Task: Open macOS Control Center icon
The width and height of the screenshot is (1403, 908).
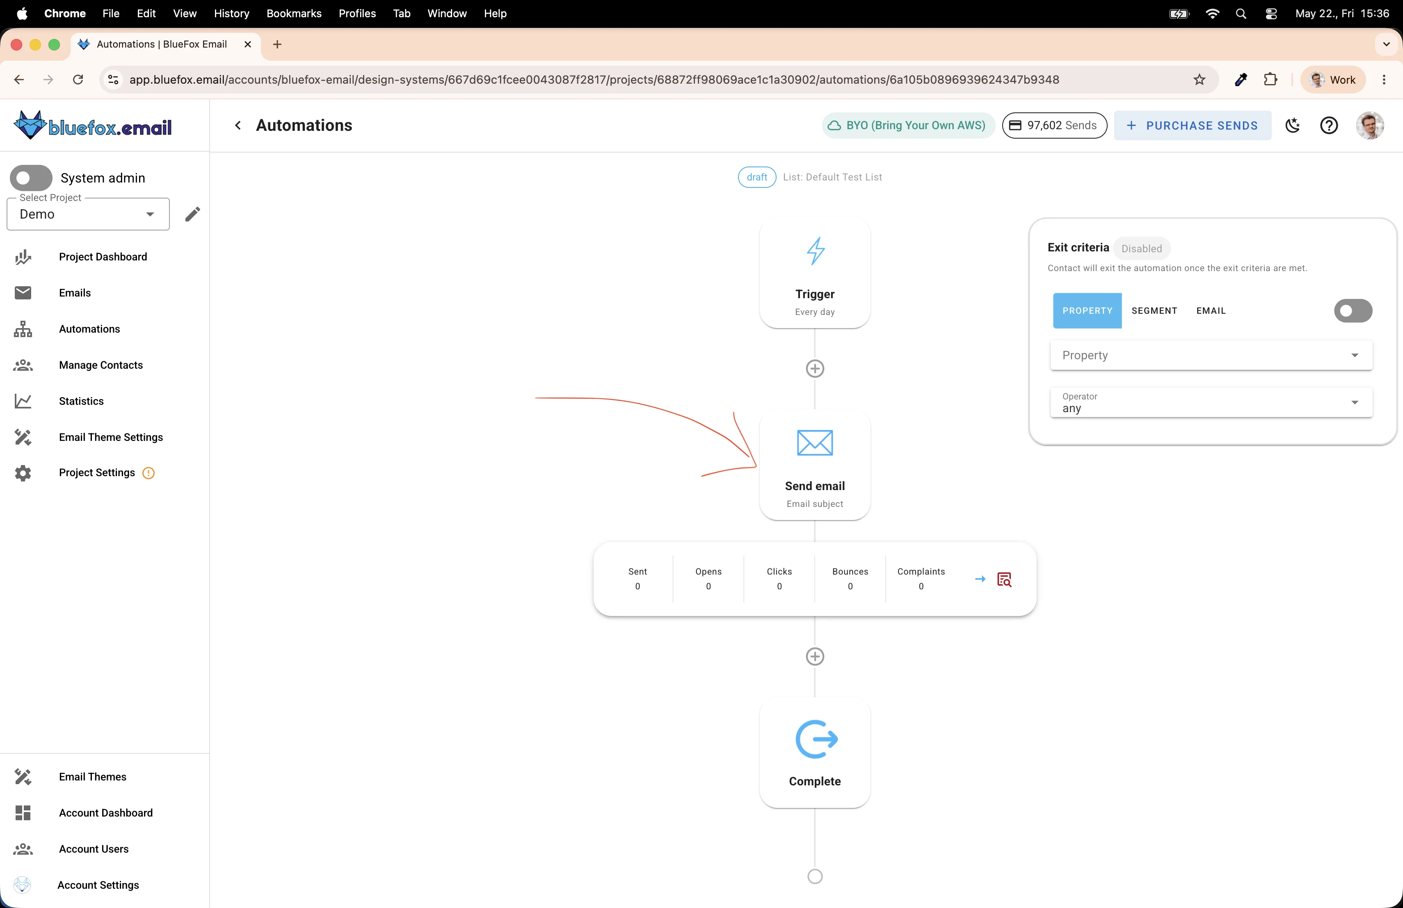Action: point(1271,13)
